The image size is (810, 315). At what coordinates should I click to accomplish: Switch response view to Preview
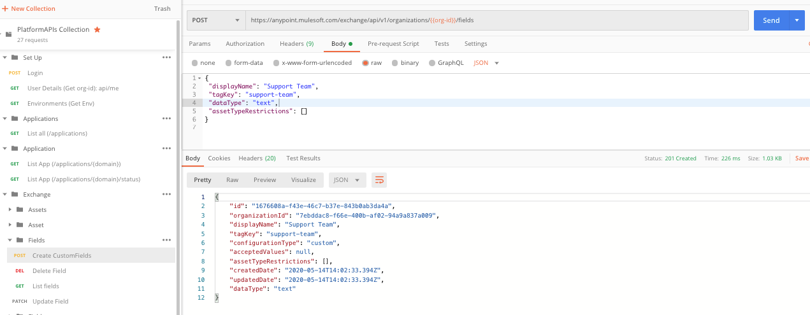tap(264, 180)
